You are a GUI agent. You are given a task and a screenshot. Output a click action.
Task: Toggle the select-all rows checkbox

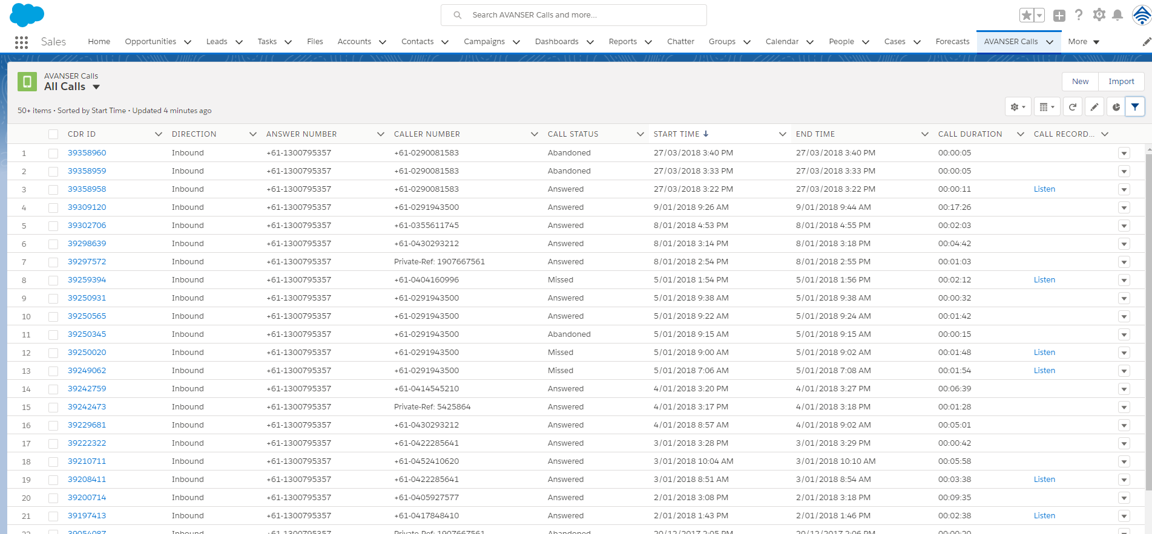coord(53,134)
